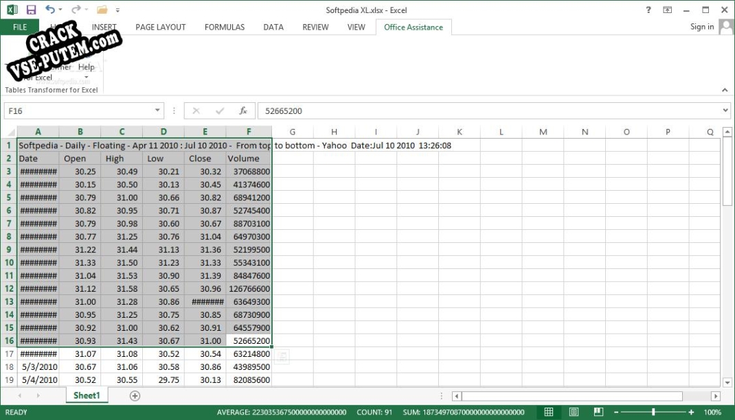Viewport: 735px width, 420px height.
Task: Open Ribbon Display Options icon
Action: pos(668,10)
